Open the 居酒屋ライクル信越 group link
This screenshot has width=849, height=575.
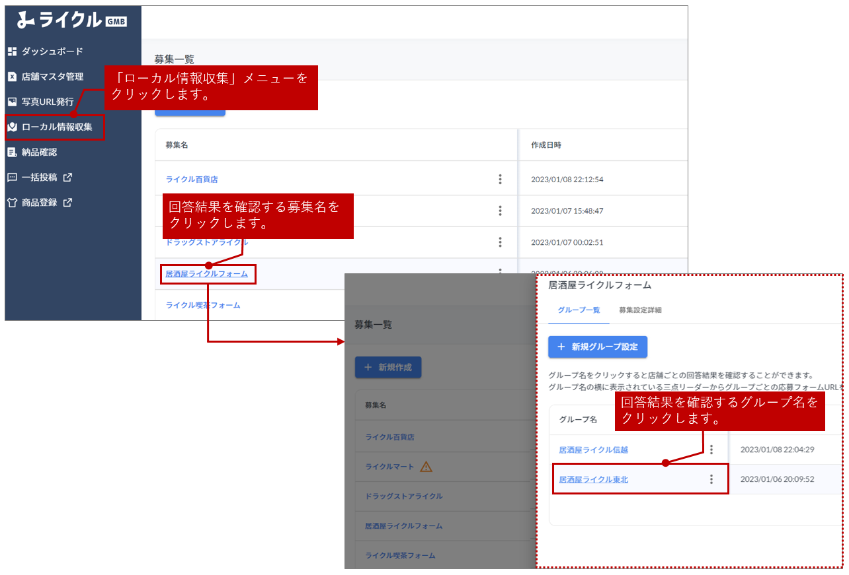pos(593,450)
